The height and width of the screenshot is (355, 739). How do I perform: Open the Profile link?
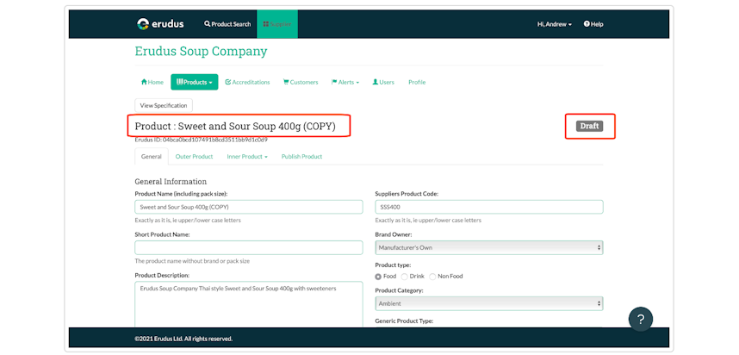pyautogui.click(x=417, y=82)
